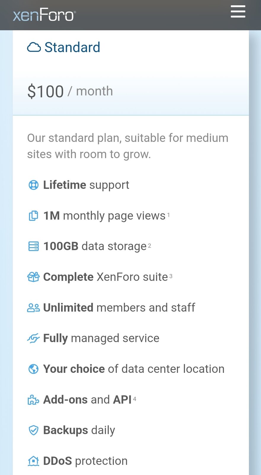Screen dimensions: 261x475
Task: Click the globe data center icon
Action: 33,369
